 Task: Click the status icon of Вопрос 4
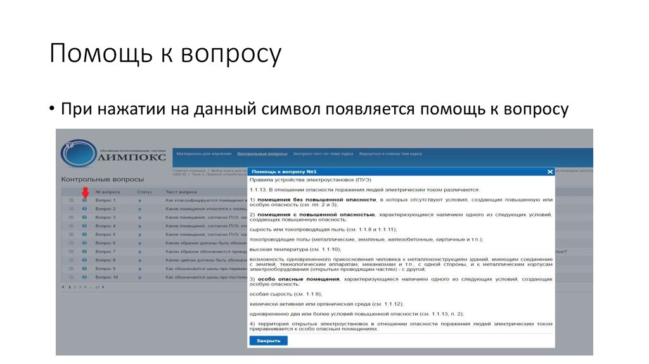(x=139, y=226)
